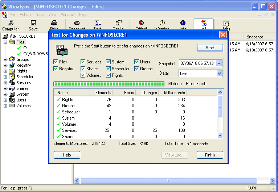Viewport: 278px width, 192px height.
Task: Uncheck the Files checkbox
Action: [56, 62]
